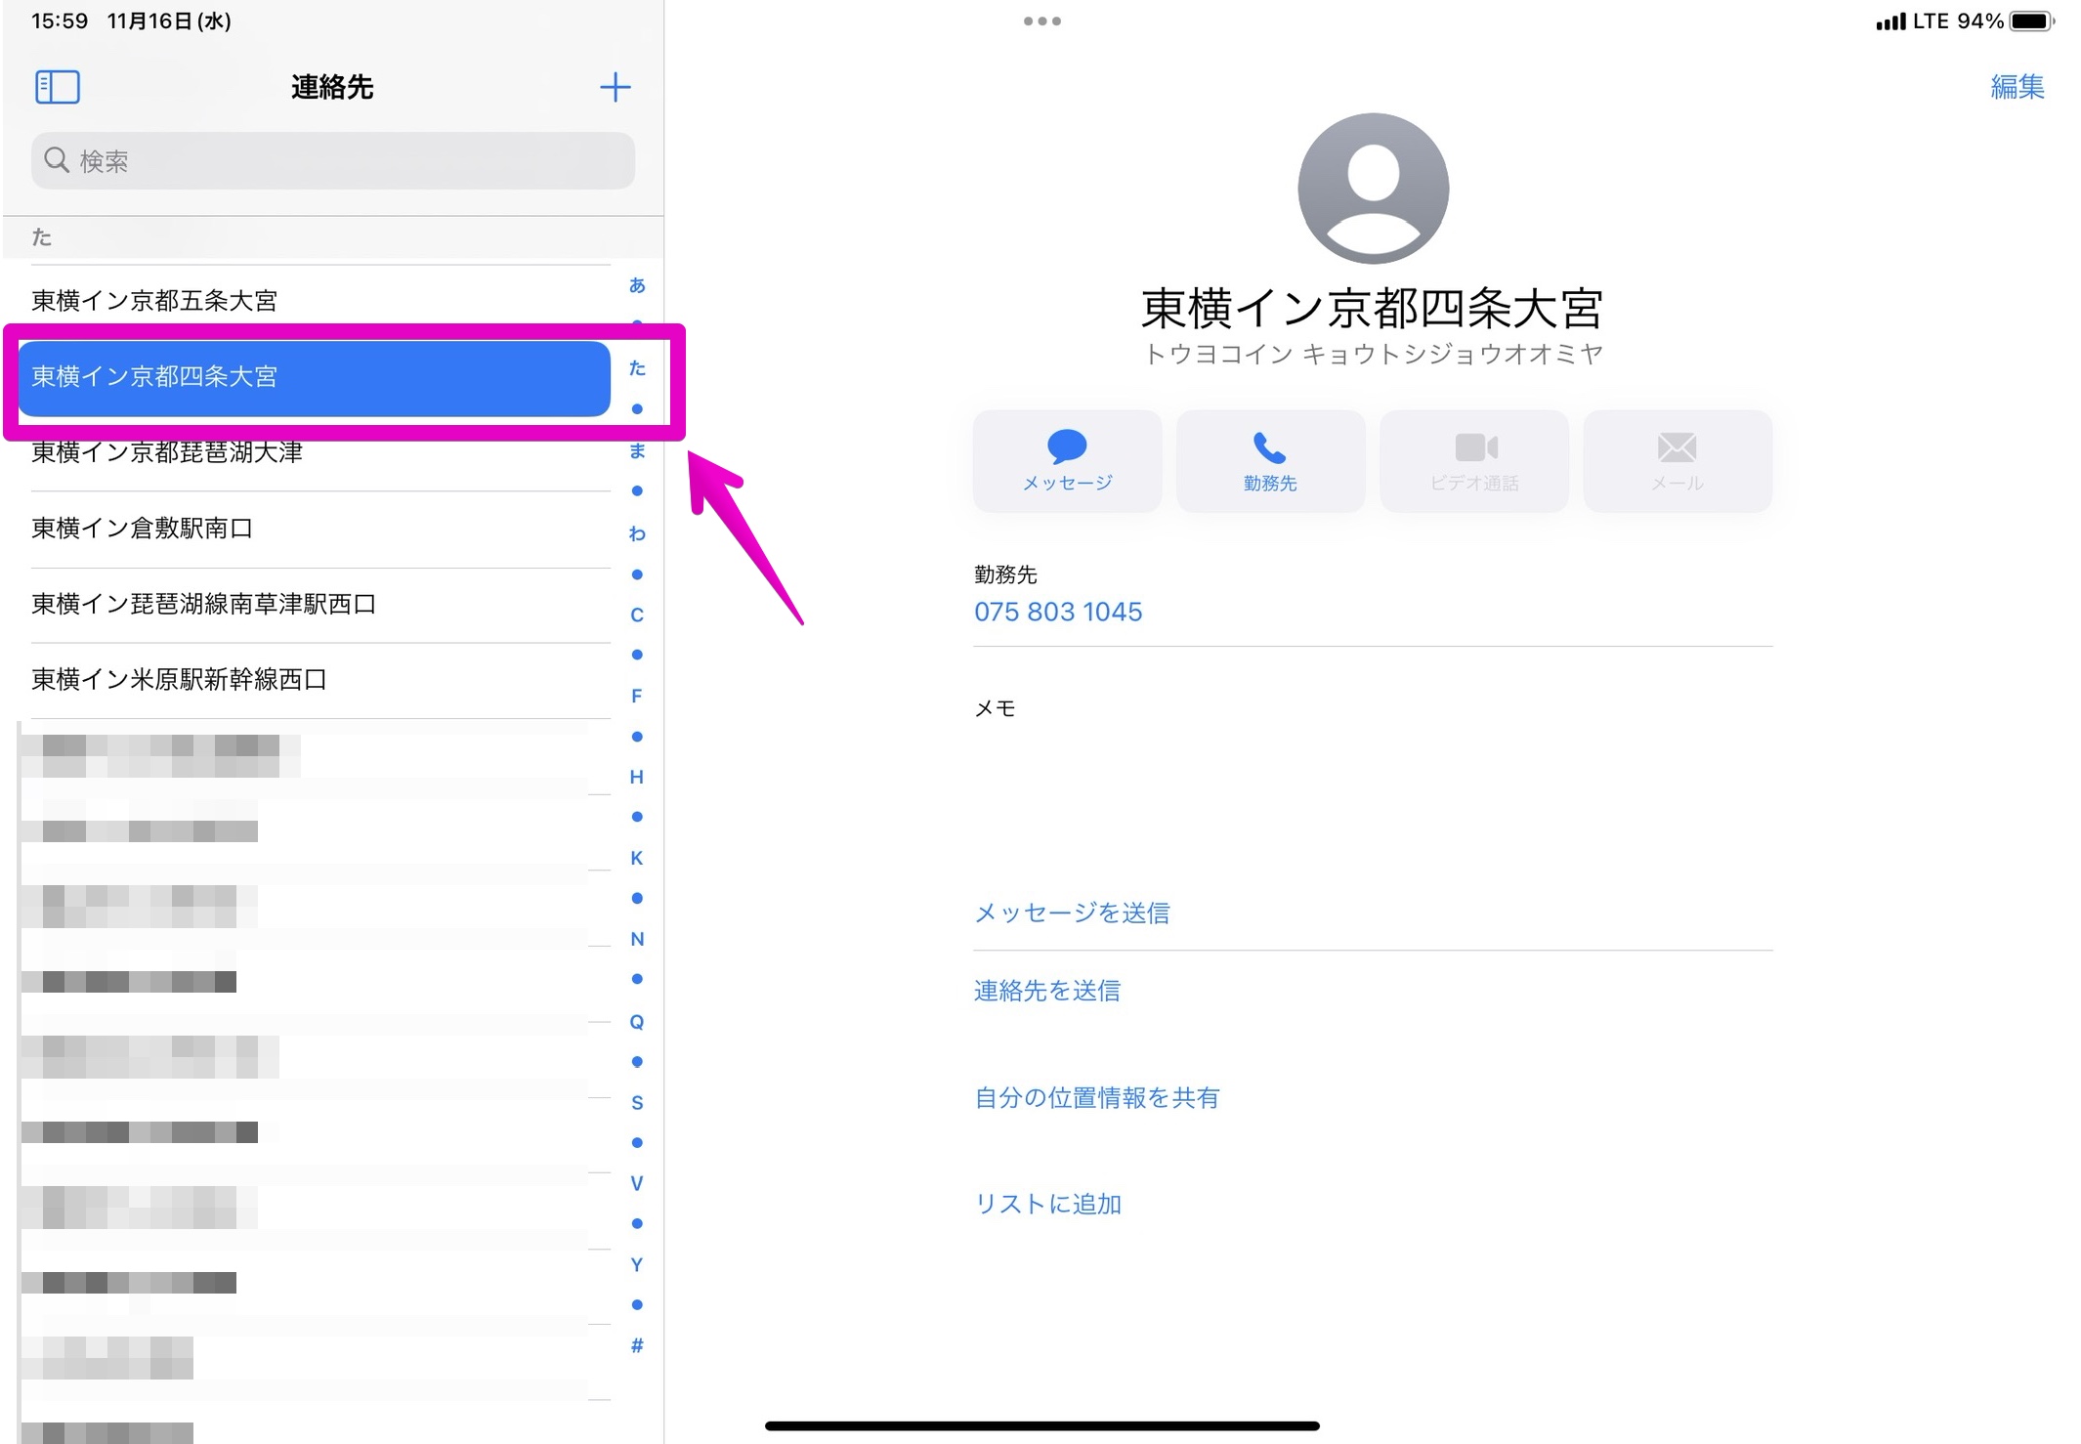Jump to あ in the index bar

click(637, 285)
